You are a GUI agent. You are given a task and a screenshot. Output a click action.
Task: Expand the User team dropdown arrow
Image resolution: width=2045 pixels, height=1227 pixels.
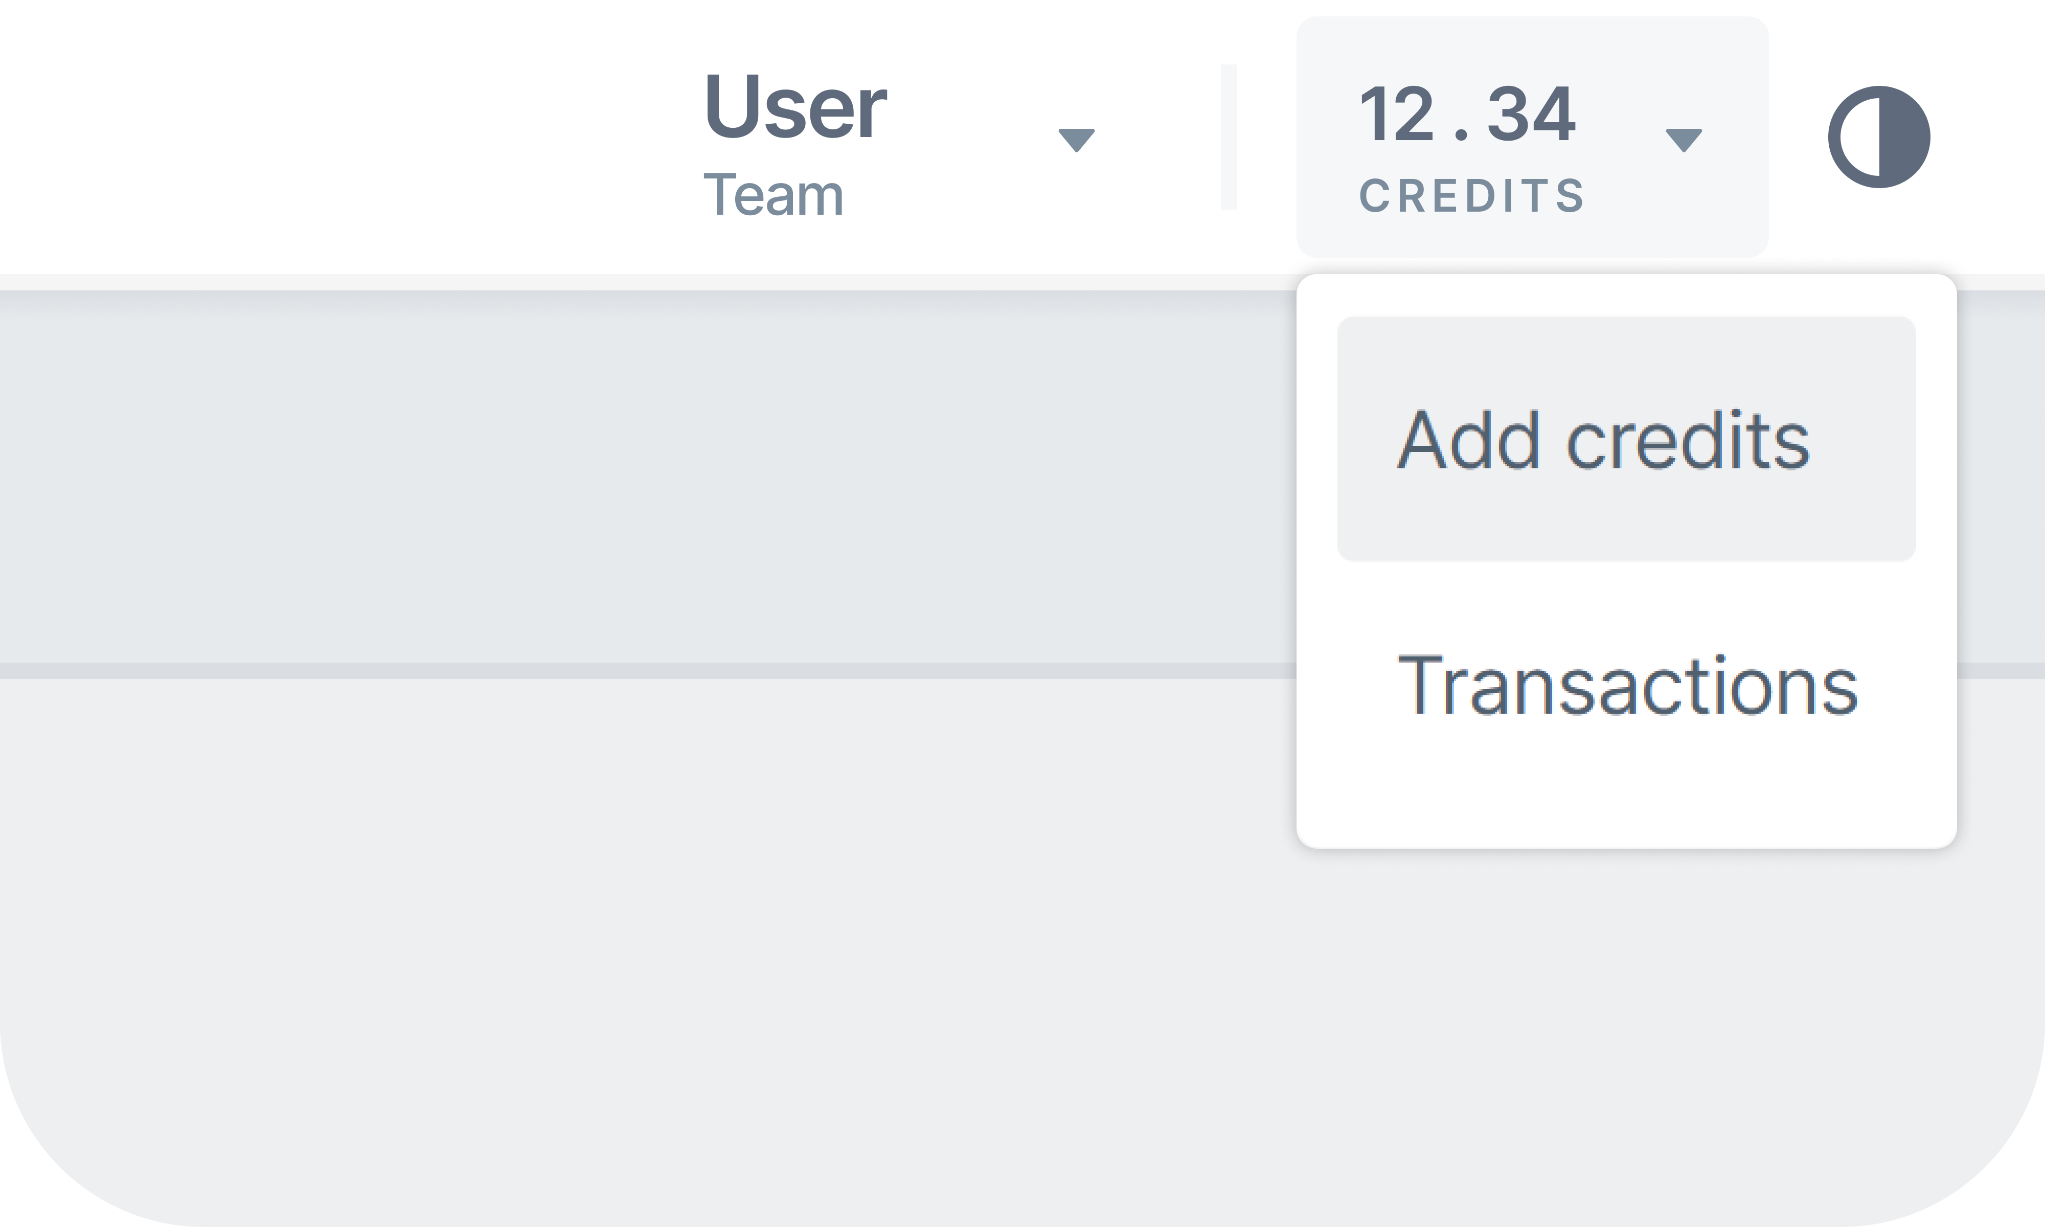coord(1076,140)
